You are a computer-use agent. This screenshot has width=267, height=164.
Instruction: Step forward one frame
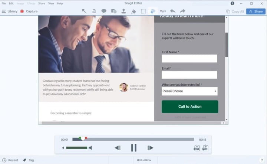(x=150, y=148)
